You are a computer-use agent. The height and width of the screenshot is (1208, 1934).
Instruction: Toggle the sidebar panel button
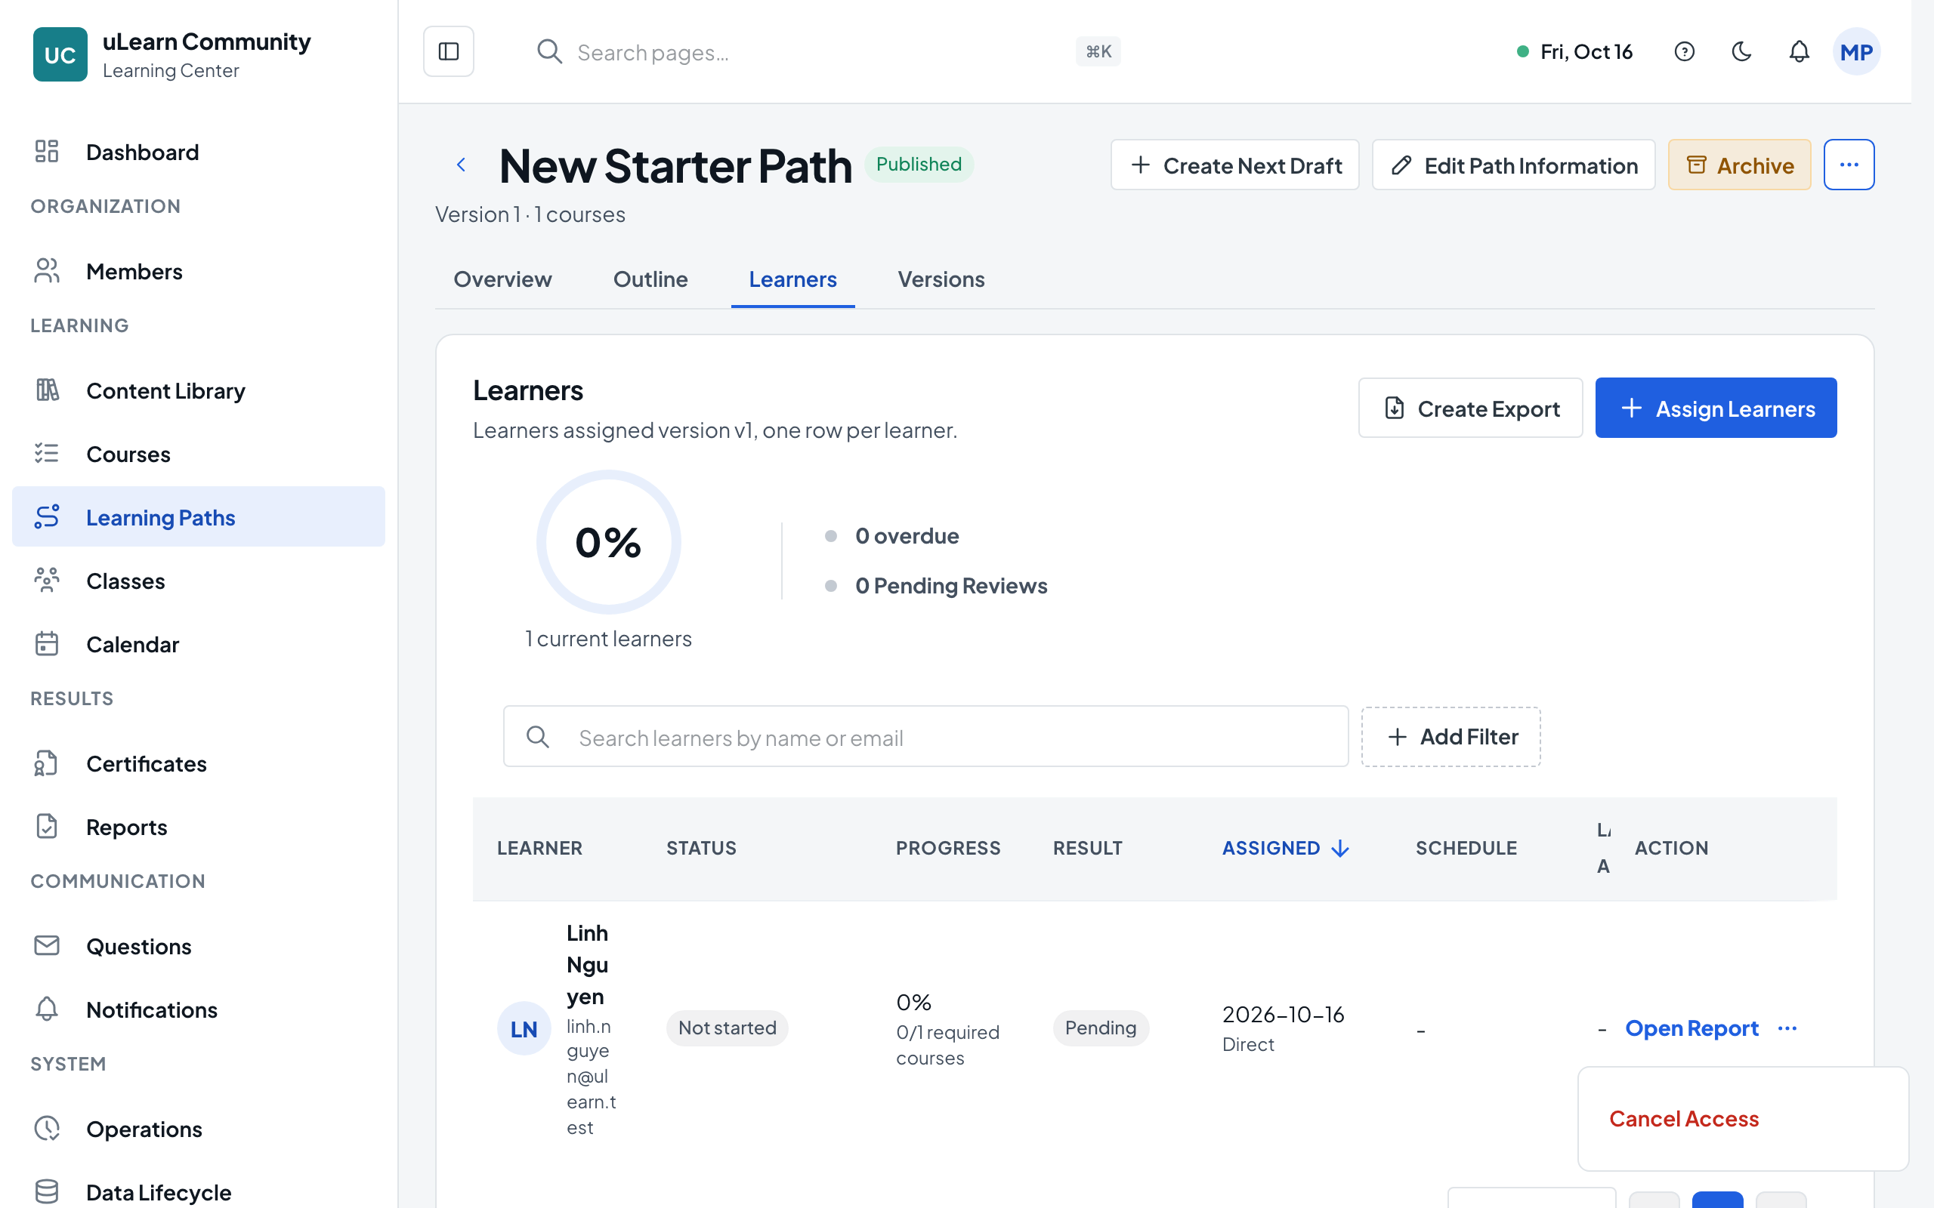448,51
